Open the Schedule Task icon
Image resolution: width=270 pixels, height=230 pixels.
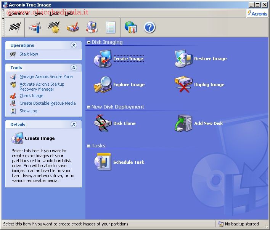(x=103, y=162)
